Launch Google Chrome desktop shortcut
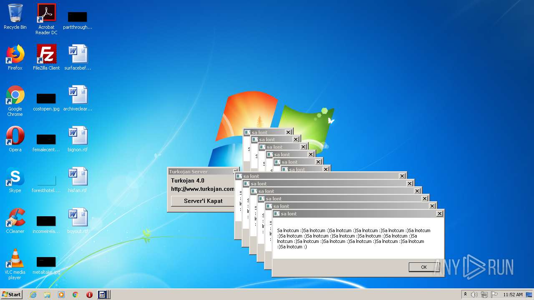The image size is (534, 300). (x=15, y=101)
